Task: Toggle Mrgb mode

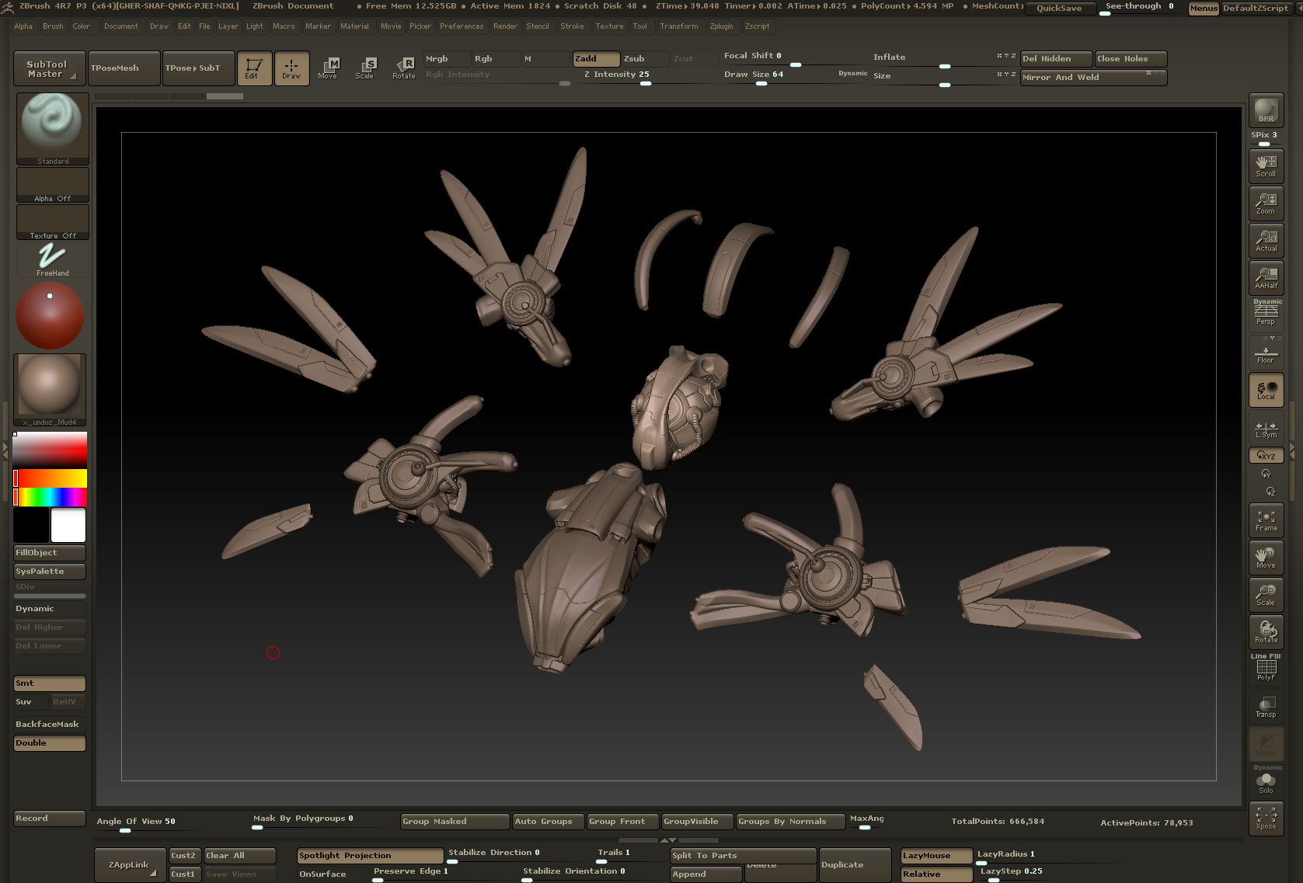Action: pos(446,59)
